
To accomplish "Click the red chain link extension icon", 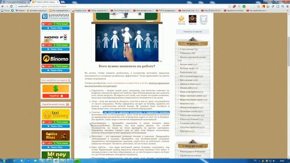I will tap(234, 6).
